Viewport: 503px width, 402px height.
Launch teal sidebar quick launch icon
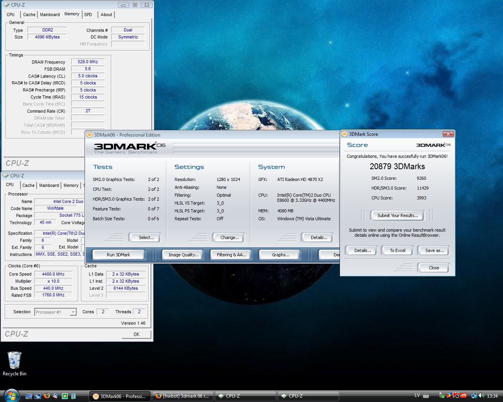tap(73, 396)
